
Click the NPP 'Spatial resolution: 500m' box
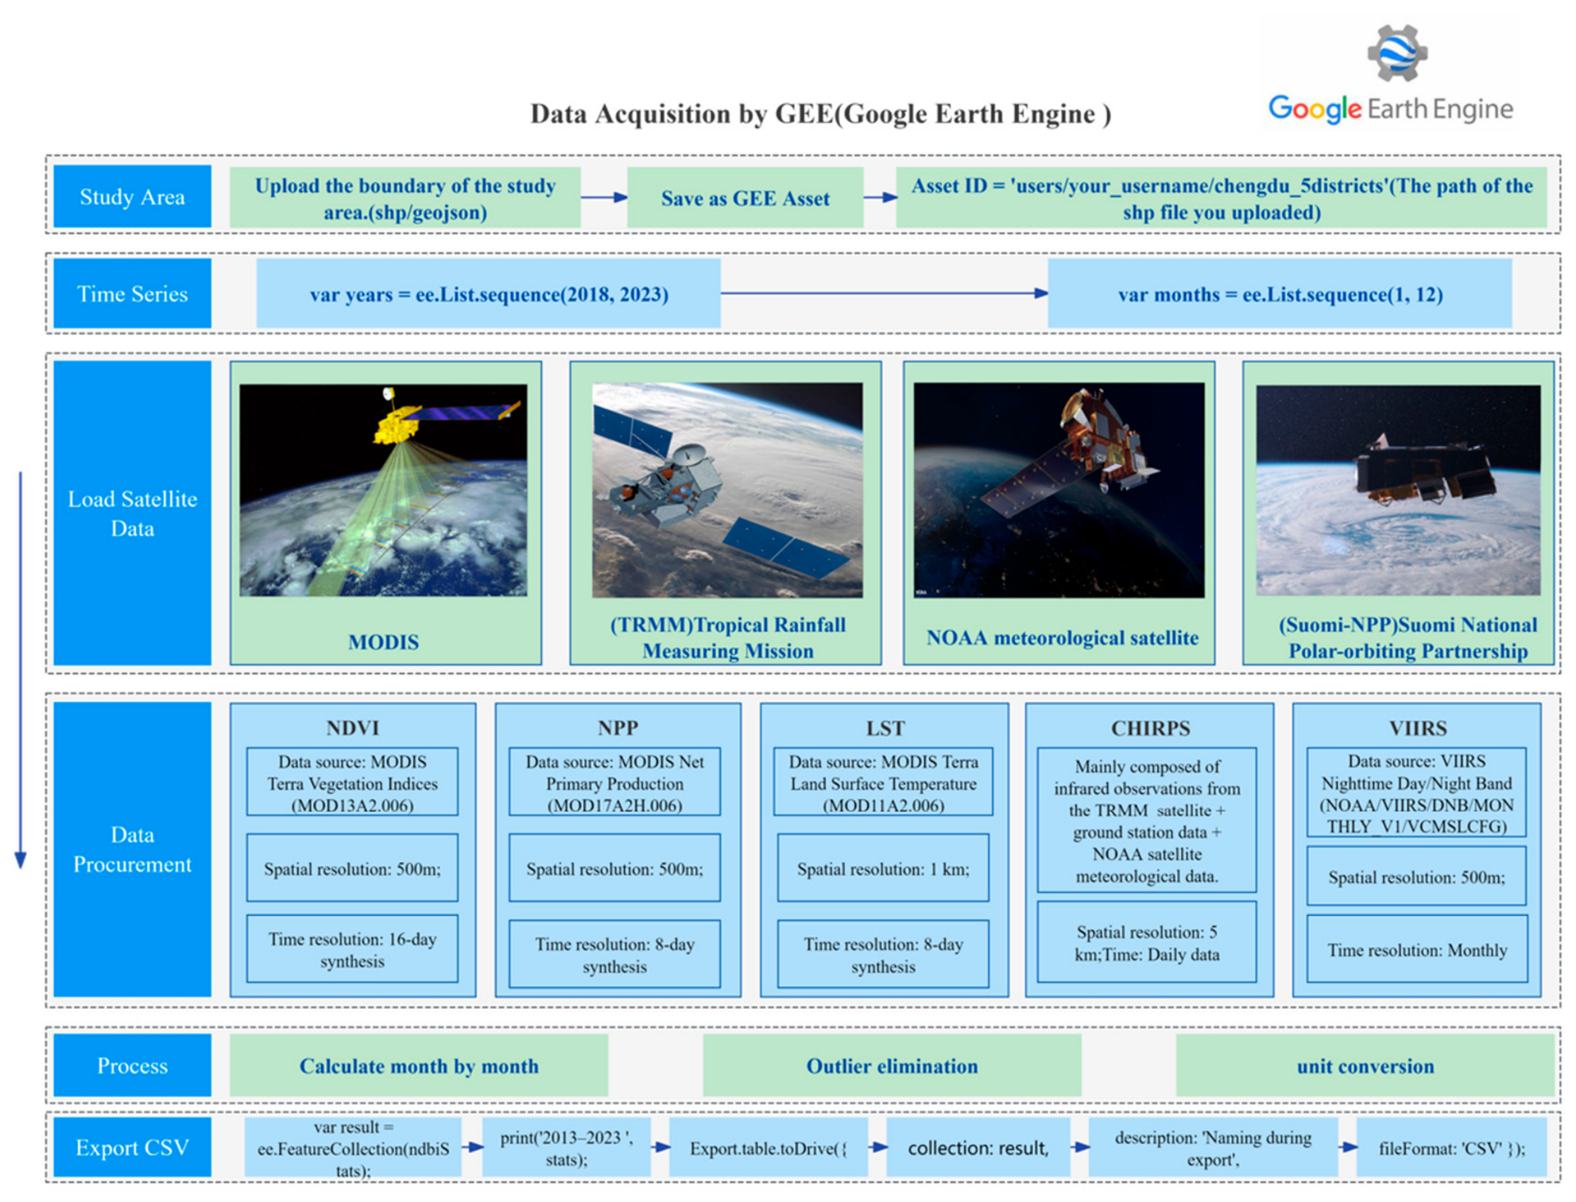point(614,868)
